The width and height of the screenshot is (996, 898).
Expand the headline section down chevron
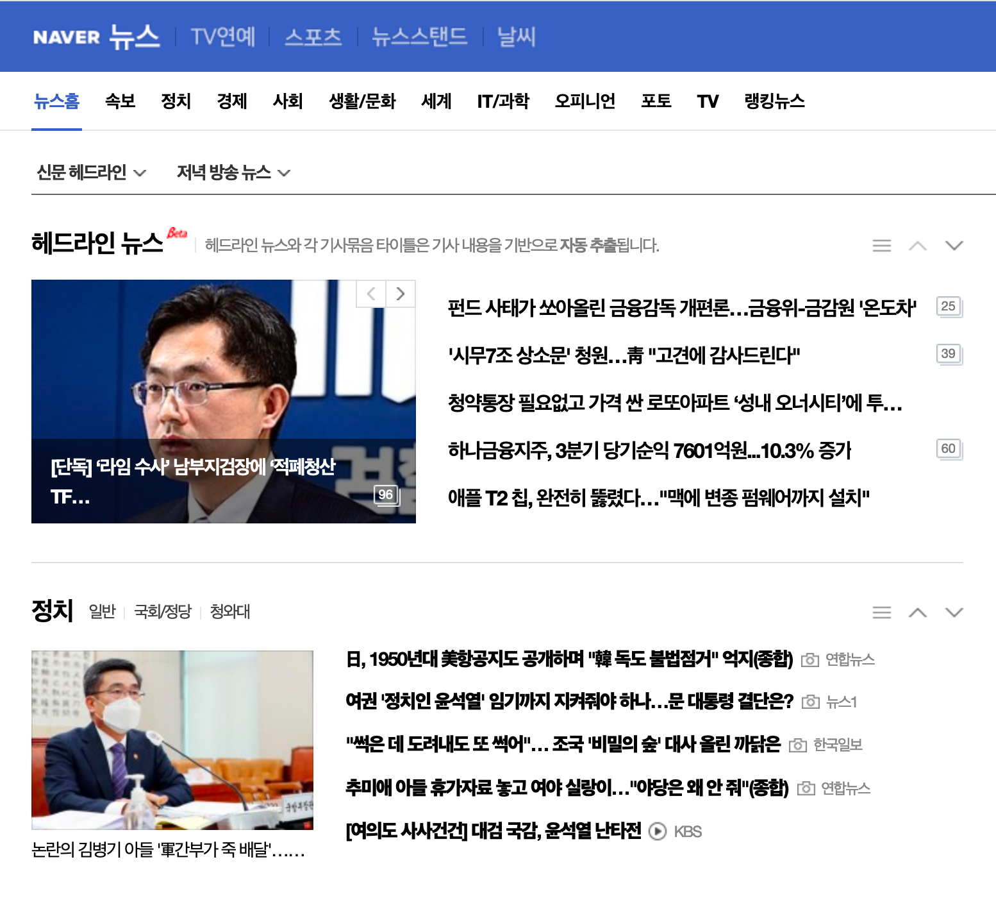point(954,245)
